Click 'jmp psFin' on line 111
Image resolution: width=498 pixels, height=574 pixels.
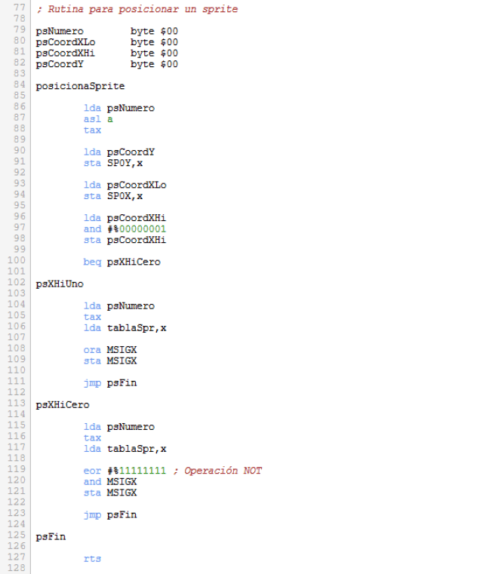(109, 382)
